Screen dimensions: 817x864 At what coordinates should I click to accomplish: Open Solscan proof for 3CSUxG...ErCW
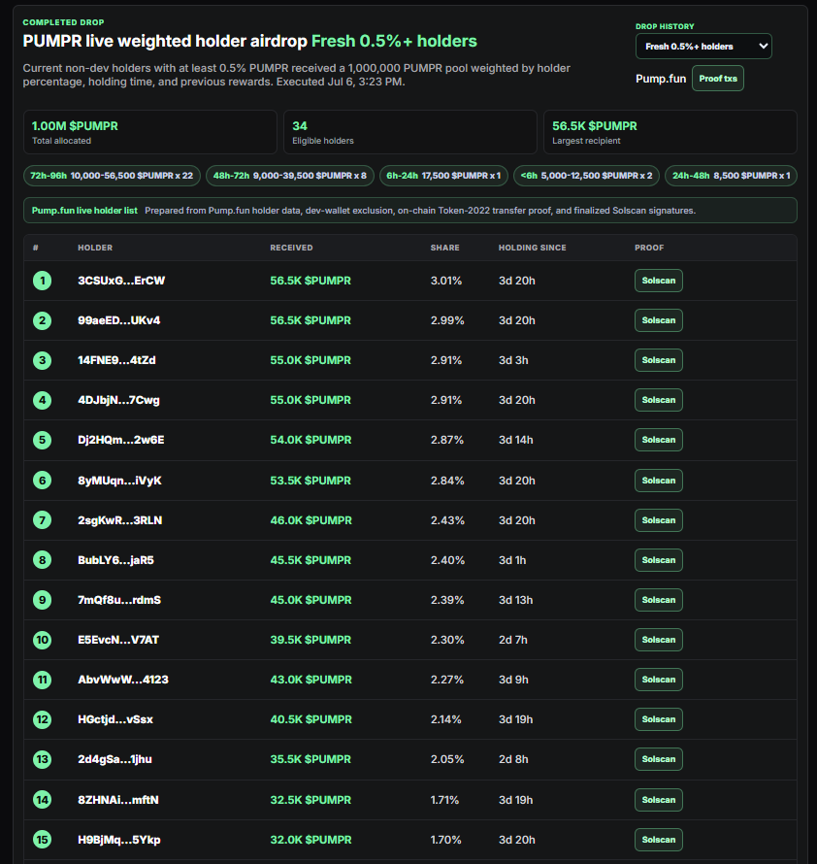(658, 281)
